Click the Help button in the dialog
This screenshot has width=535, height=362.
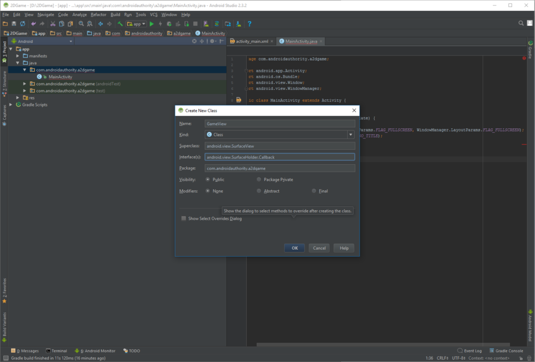[x=343, y=248]
